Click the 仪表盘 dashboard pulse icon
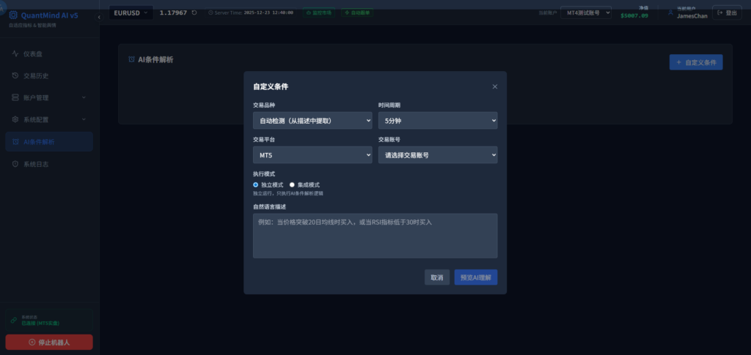The height and width of the screenshot is (355, 751). pos(16,53)
